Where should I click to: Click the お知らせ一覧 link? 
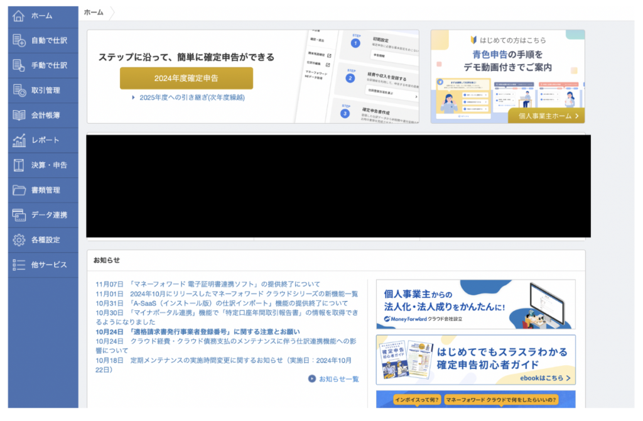click(333, 379)
